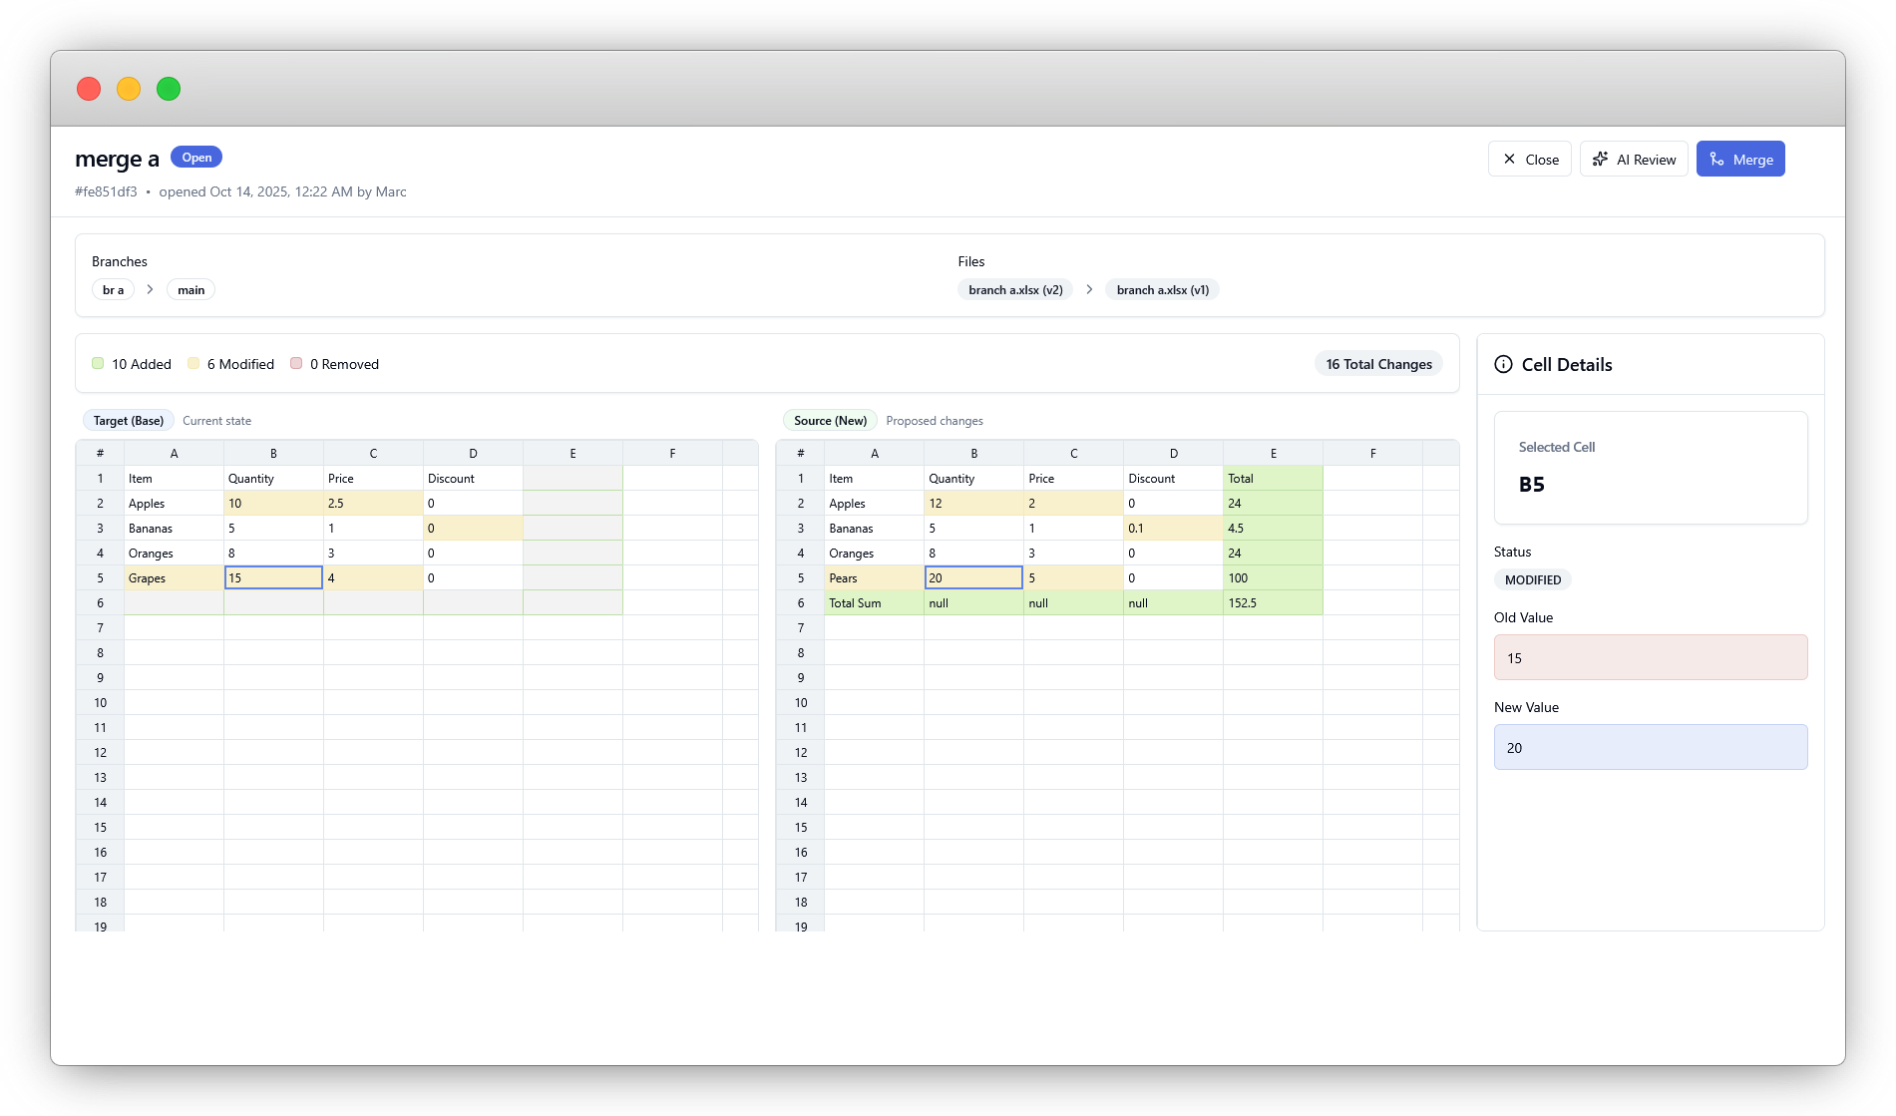The height and width of the screenshot is (1116, 1896).
Task: Select the Target (Base) view toggle
Action: (x=128, y=420)
